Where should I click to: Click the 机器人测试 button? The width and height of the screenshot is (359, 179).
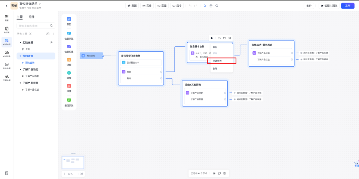pos(329,6)
